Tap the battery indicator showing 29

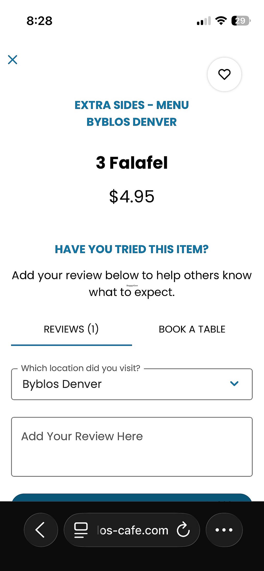[x=241, y=21]
